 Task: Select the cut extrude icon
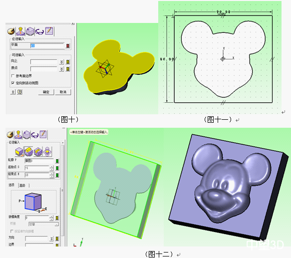[38, 152]
